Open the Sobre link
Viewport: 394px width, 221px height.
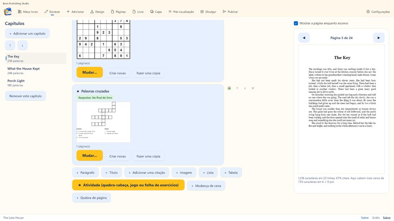pos(364,218)
